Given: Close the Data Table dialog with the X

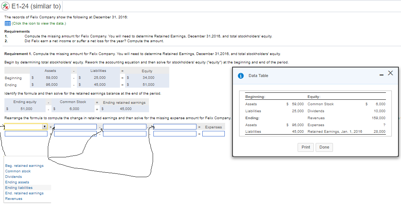Looking at the screenshot, I should (390, 73).
